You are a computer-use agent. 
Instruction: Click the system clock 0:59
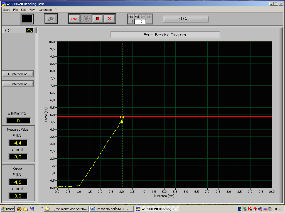tap(278, 209)
